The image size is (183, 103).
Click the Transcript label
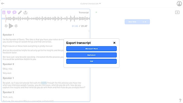84,13
